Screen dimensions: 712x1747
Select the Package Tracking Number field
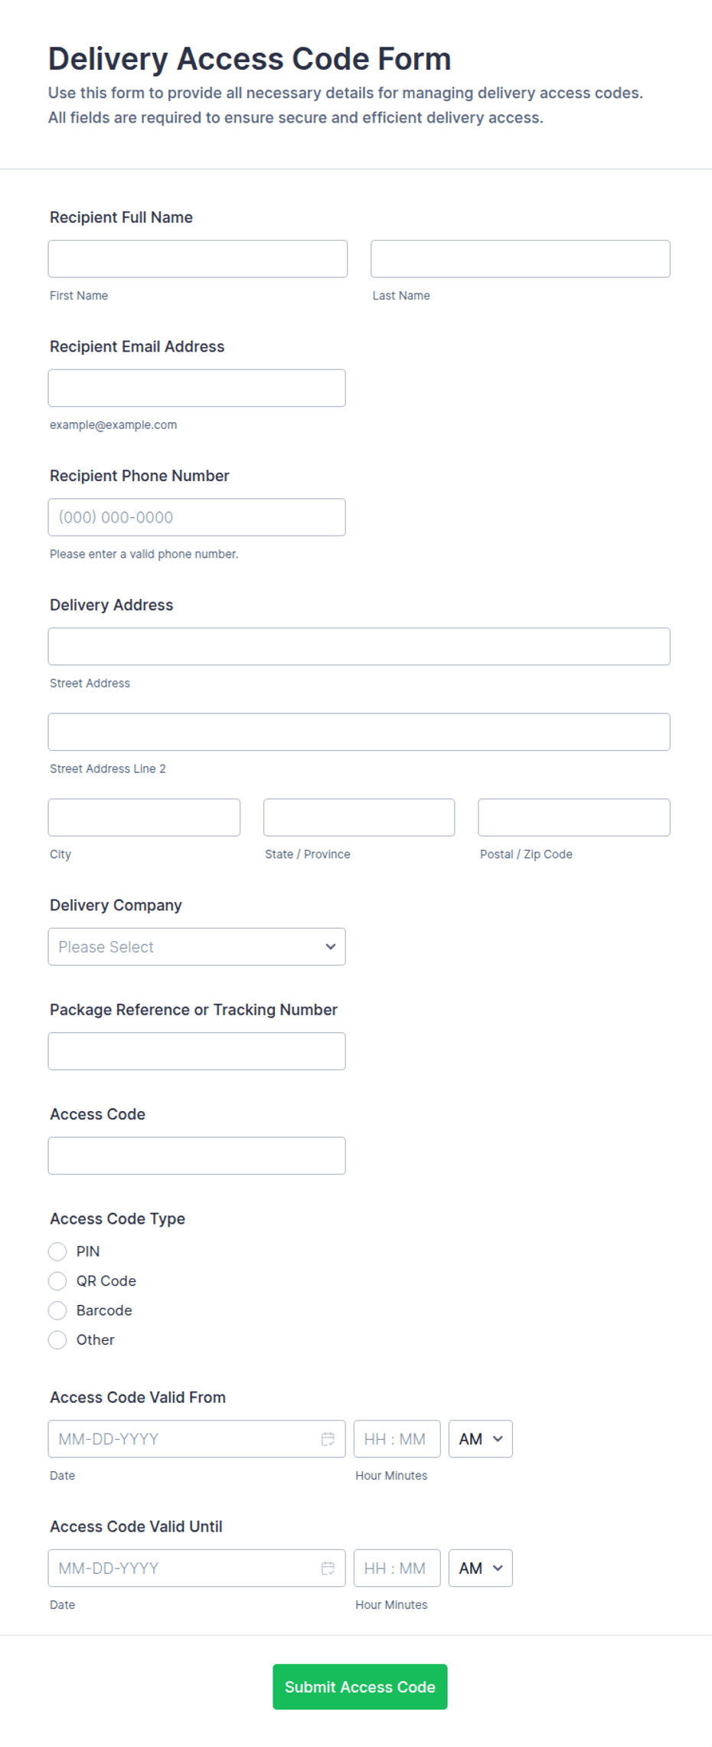[197, 1051]
